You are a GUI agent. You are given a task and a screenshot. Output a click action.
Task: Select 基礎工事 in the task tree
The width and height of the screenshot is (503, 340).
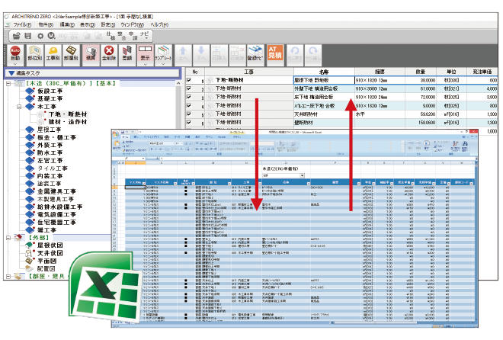50,99
